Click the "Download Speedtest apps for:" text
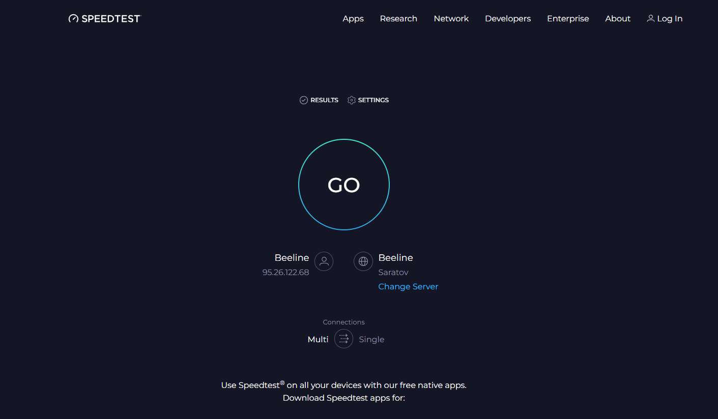Image resolution: width=718 pixels, height=419 pixels. point(344,398)
